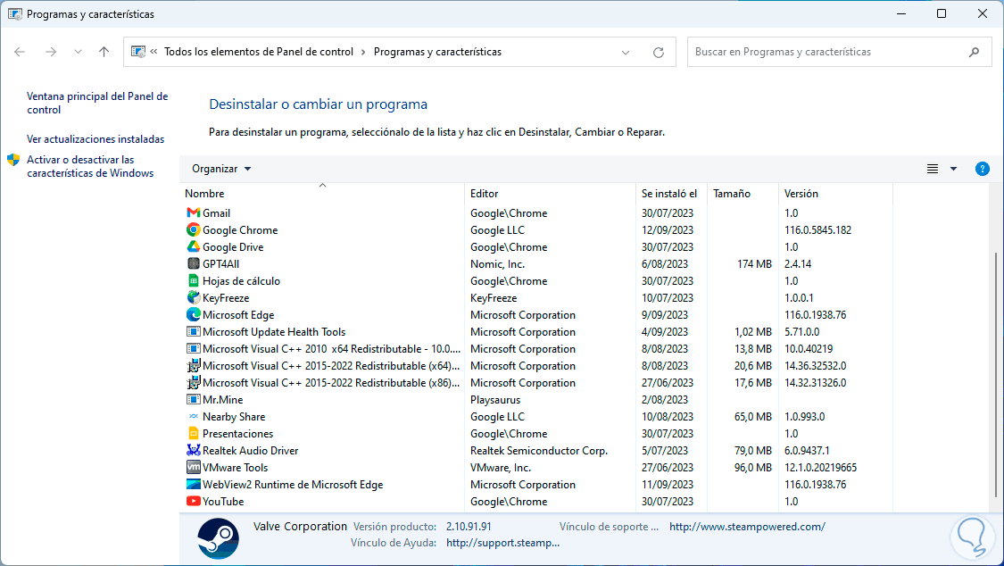
Task: Open the recent locations dropdown chevron
Action: (78, 52)
